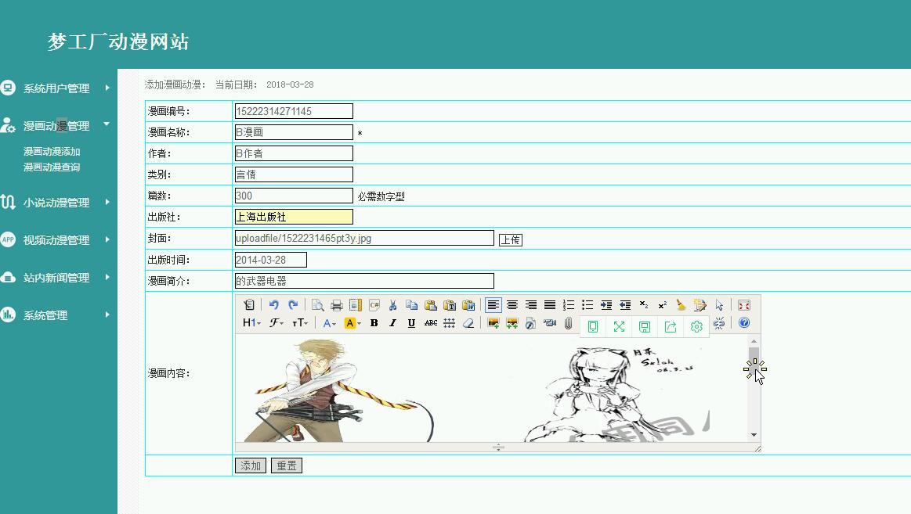Screen dimensions: 911x514
Task: Open the text color picker
Action: (330, 323)
